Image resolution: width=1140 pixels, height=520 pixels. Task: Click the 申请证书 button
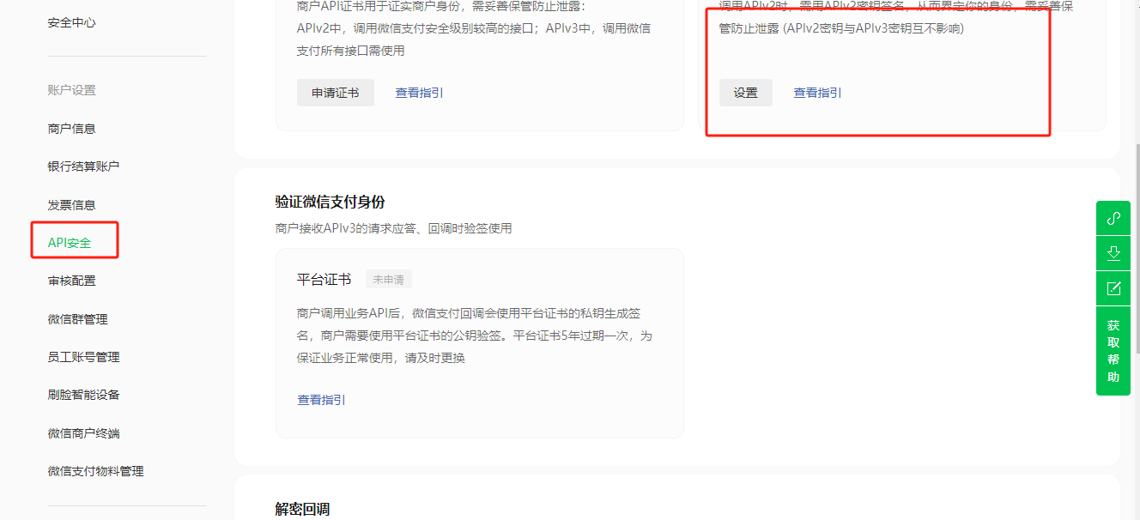336,93
